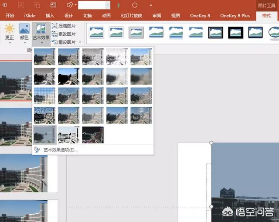Select oval picture style at gallery edge
Viewport: 279px width, 222px height.
274,32
